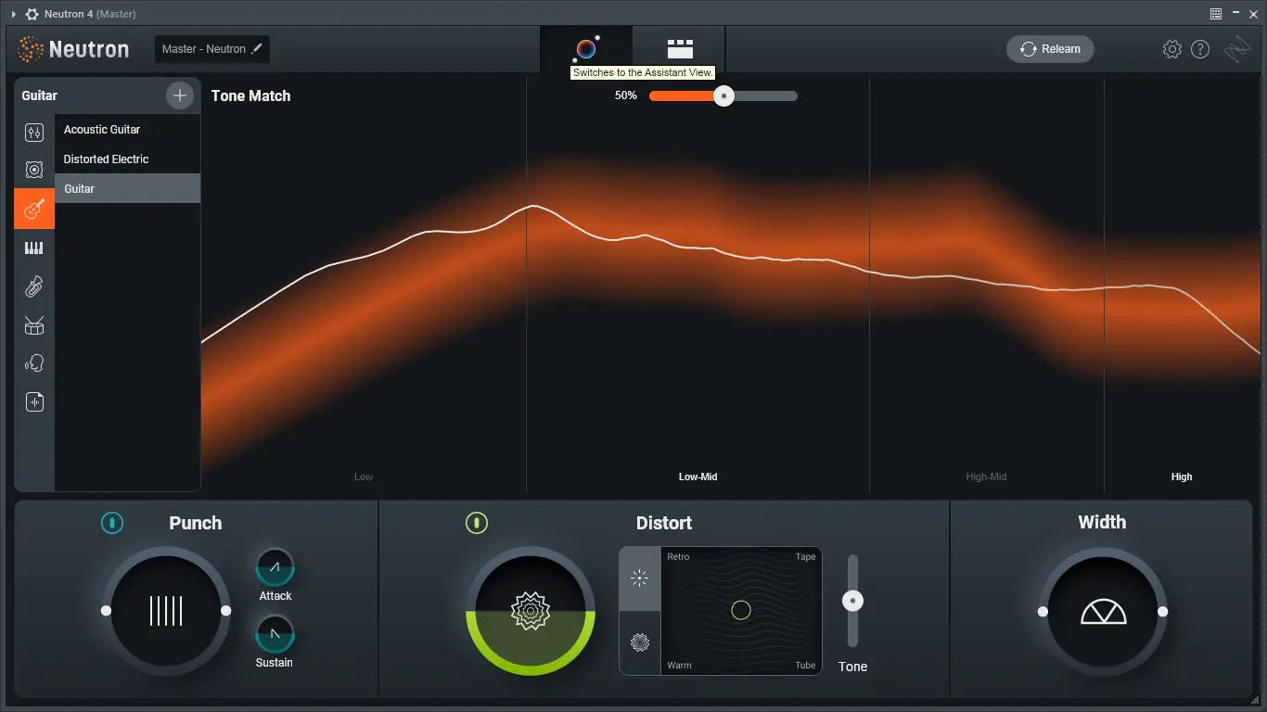Click the 50% Tone Match value
1267x712 pixels.
pyautogui.click(x=625, y=95)
